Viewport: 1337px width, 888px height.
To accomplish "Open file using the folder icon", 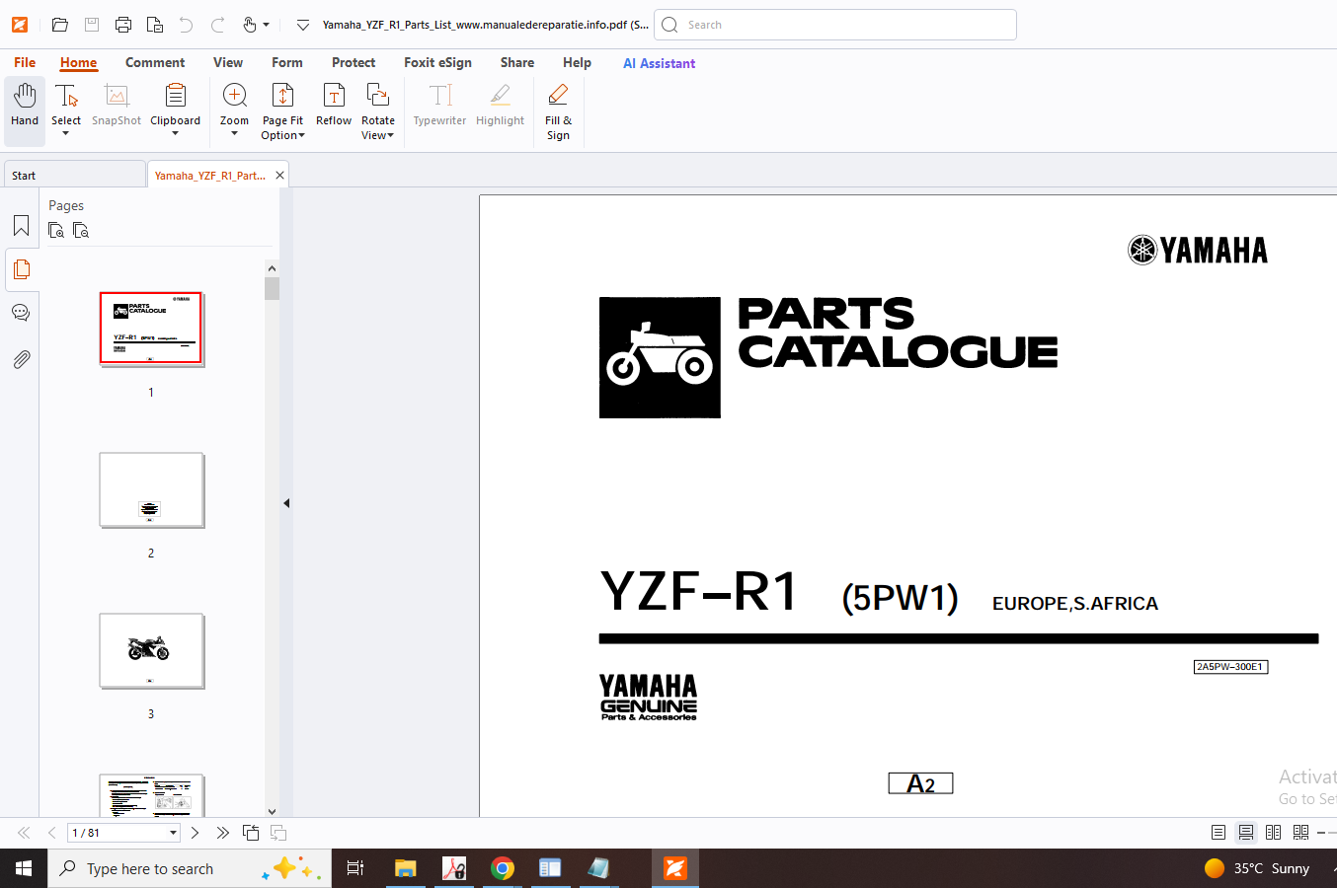I will [x=60, y=25].
